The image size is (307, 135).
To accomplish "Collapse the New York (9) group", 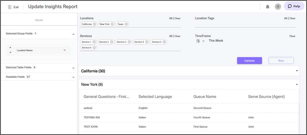I will point(297,84).
